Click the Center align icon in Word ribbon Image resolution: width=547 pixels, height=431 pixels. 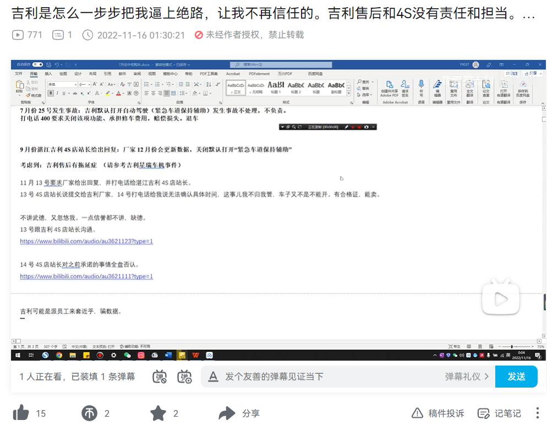click(x=153, y=93)
